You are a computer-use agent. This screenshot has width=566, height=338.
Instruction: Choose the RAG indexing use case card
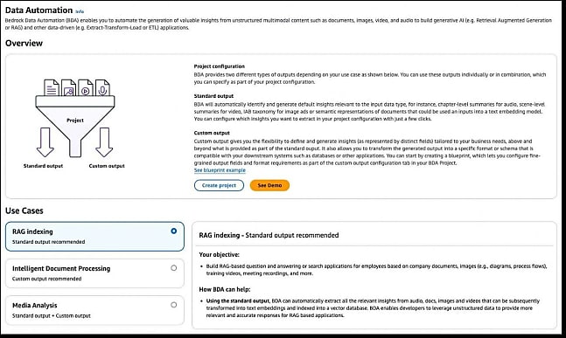pos(94,237)
